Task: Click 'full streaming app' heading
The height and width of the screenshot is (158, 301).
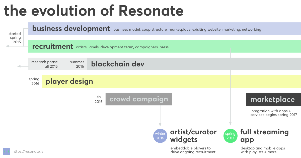Action: click(264, 136)
